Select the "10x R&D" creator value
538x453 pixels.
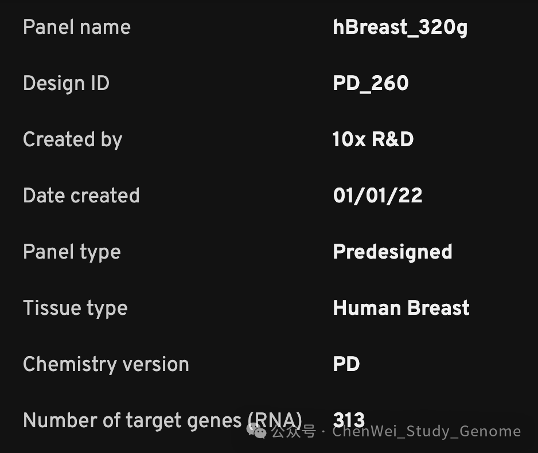(x=373, y=139)
